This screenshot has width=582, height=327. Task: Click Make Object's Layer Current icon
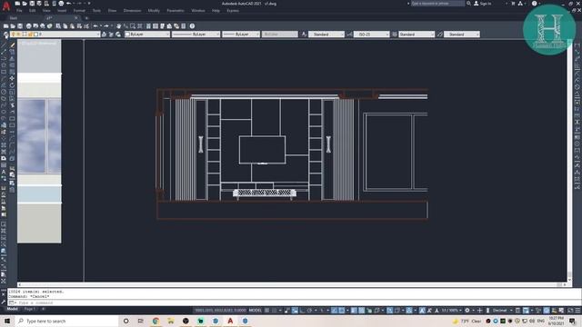click(104, 35)
